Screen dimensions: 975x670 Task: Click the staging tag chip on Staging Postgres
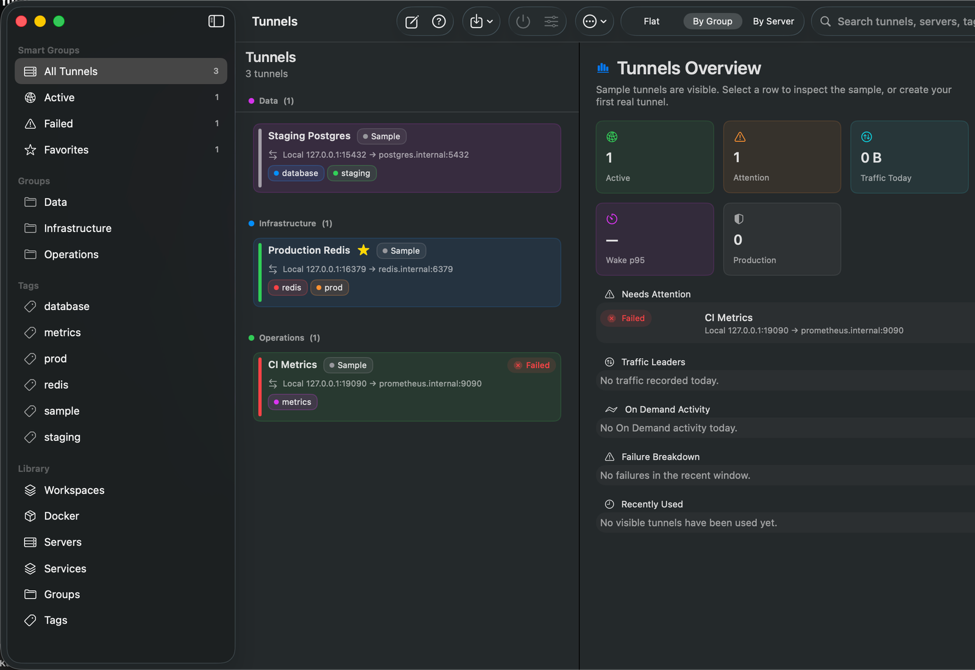[x=352, y=174]
